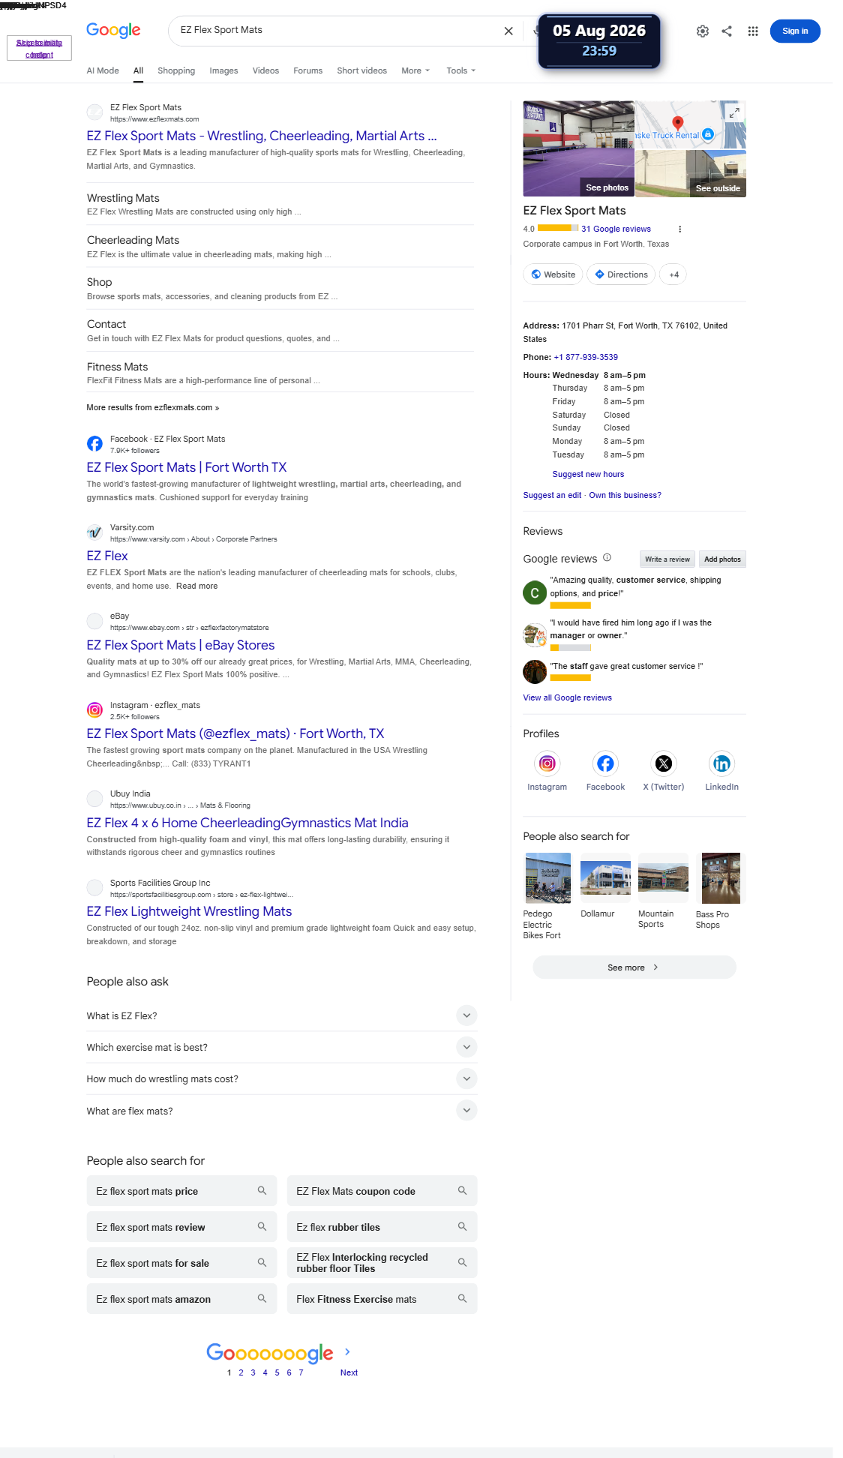Viewport: 843px width, 1458px height.
Task: Expand 'What are flex mats?' question
Action: (x=281, y=1111)
